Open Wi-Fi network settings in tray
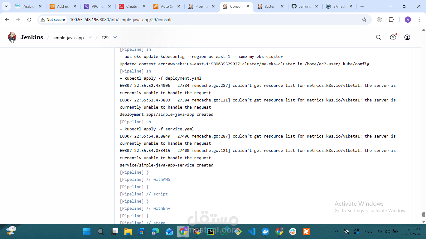 pyautogui.click(x=380, y=232)
